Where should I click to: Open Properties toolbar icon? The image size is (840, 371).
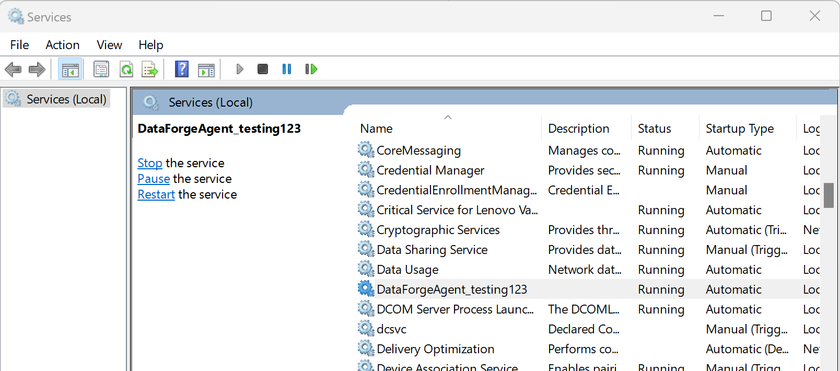[101, 69]
